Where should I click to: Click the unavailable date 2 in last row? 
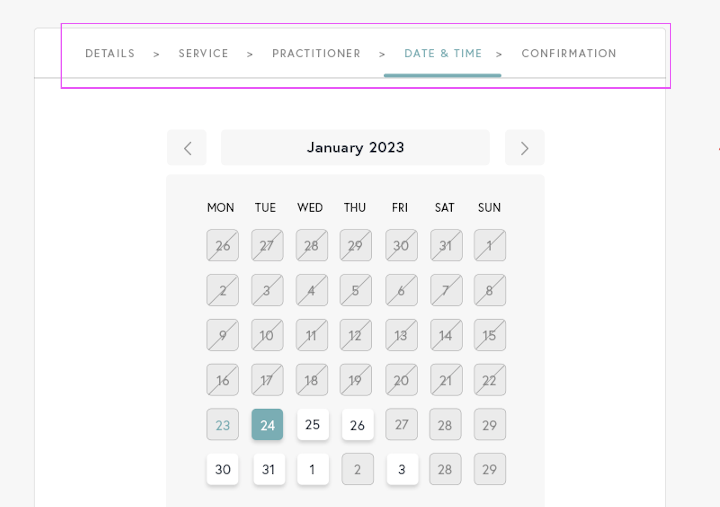(357, 469)
